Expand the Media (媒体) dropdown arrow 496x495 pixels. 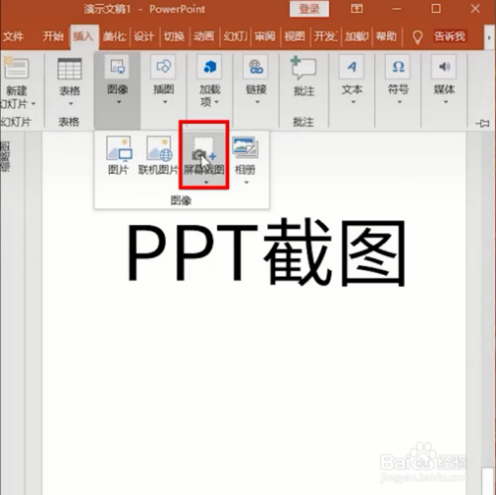coord(445,102)
